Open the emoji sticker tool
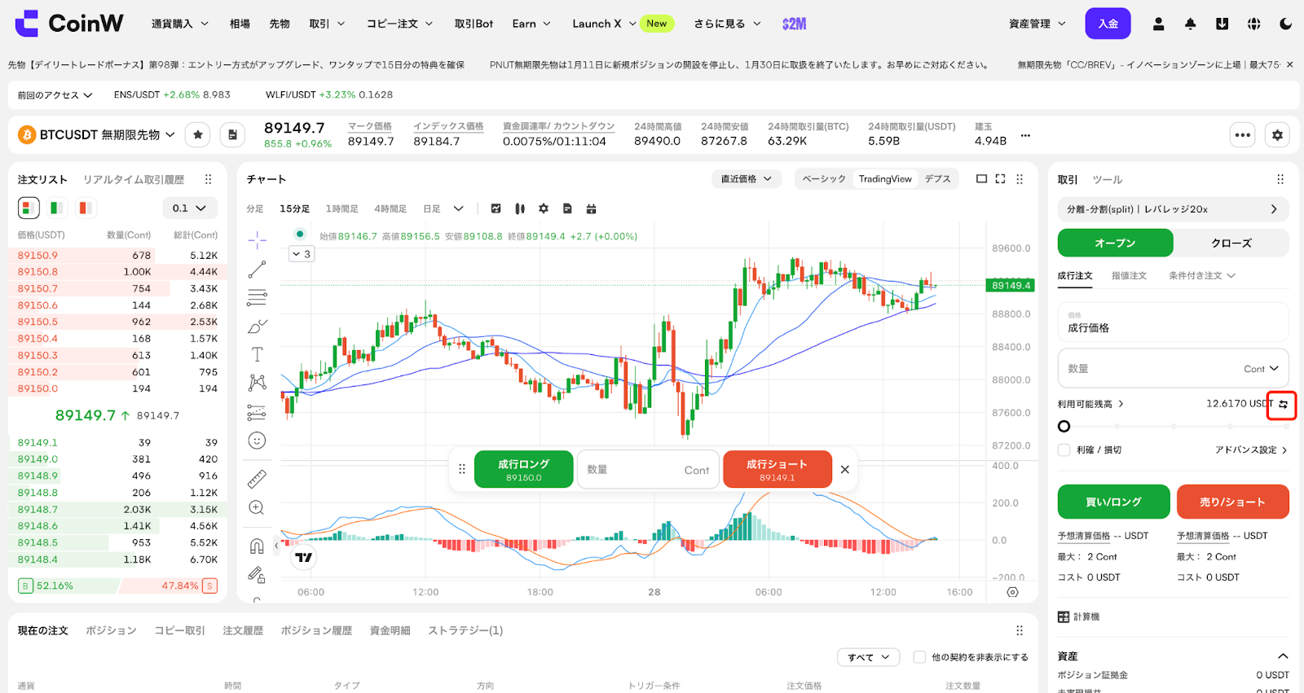1304x693 pixels. [257, 441]
